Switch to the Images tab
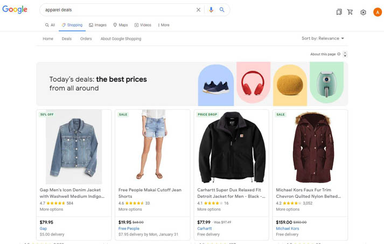The width and height of the screenshot is (384, 244). coord(97,25)
